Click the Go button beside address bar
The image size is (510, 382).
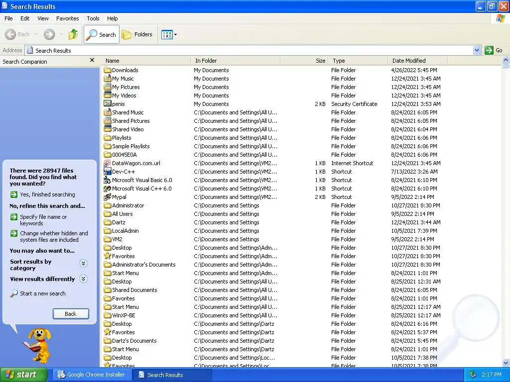tap(494, 50)
